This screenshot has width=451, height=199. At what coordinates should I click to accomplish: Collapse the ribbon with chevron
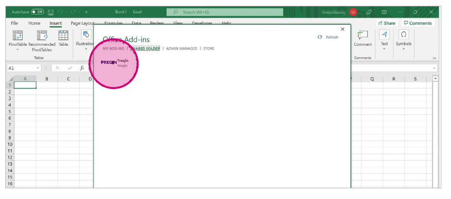434,58
